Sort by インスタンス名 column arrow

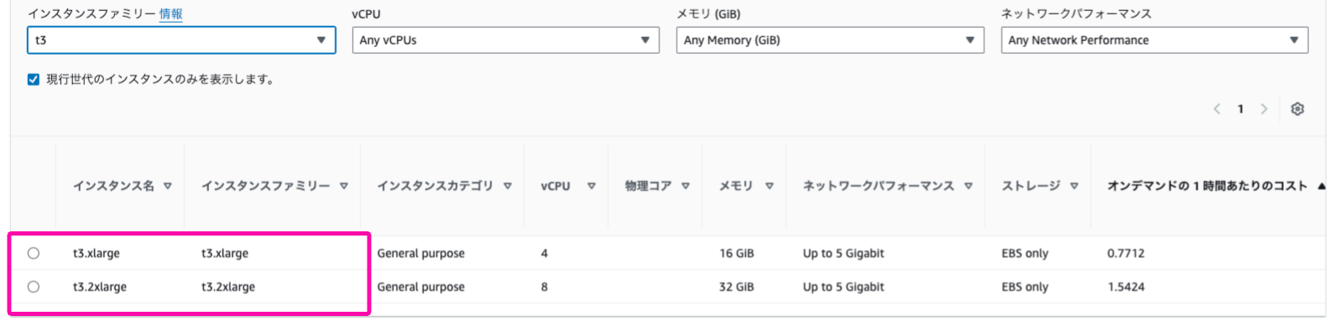click(x=168, y=186)
